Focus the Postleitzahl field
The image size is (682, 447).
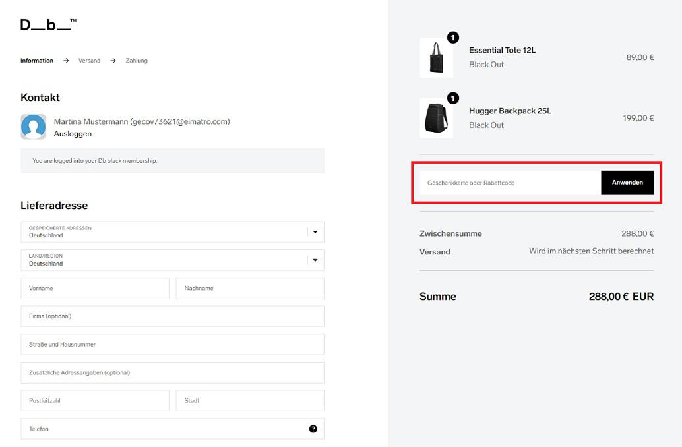[95, 400]
